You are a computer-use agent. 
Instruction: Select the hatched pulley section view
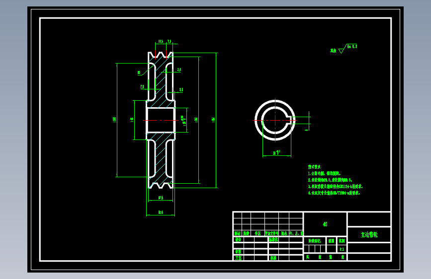point(161,120)
